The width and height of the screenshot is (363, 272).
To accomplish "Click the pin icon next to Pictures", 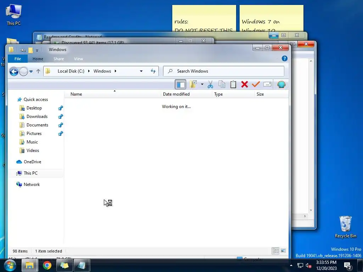I will (x=60, y=134).
